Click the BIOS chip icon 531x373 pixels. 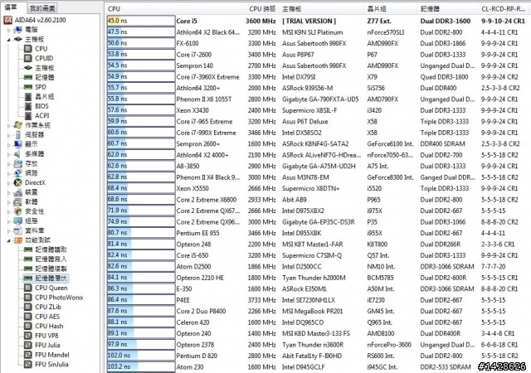pyautogui.click(x=28, y=106)
